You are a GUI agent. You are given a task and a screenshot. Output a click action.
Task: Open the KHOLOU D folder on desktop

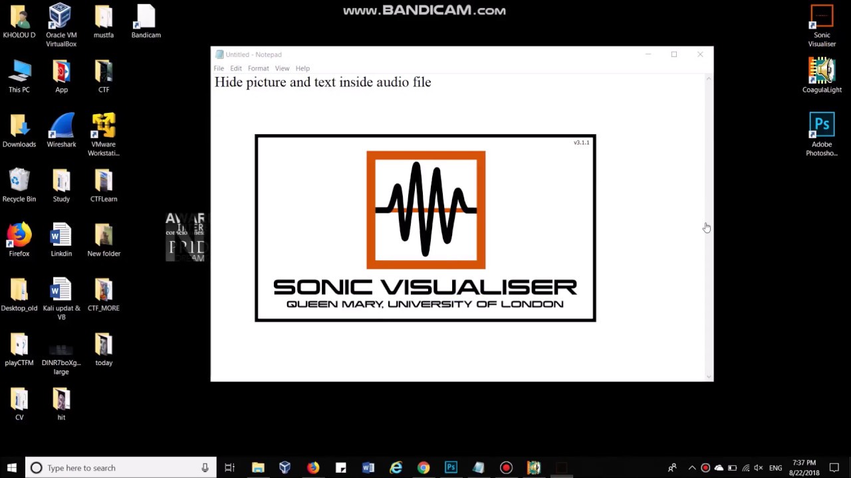[19, 22]
